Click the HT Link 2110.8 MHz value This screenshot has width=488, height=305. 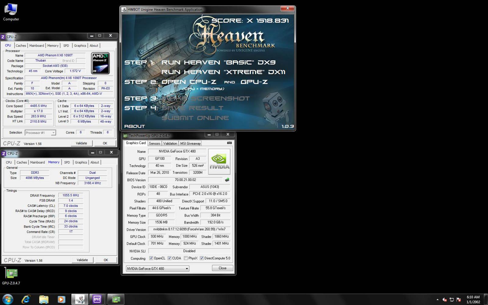pos(38,121)
